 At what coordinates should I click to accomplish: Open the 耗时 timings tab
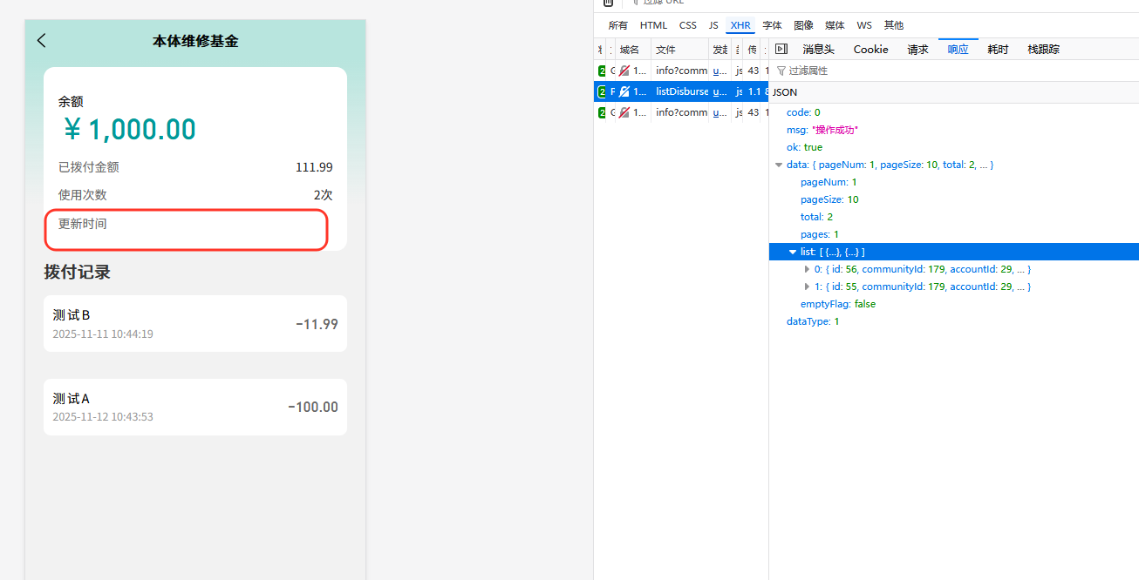[x=998, y=50]
